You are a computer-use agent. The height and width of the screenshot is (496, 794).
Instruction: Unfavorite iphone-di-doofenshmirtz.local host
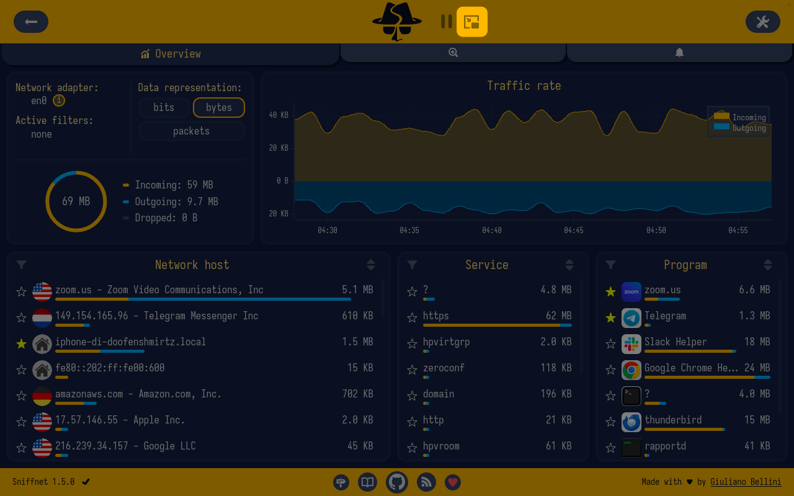pos(22,343)
